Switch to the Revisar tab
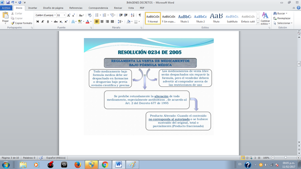 (118, 8)
